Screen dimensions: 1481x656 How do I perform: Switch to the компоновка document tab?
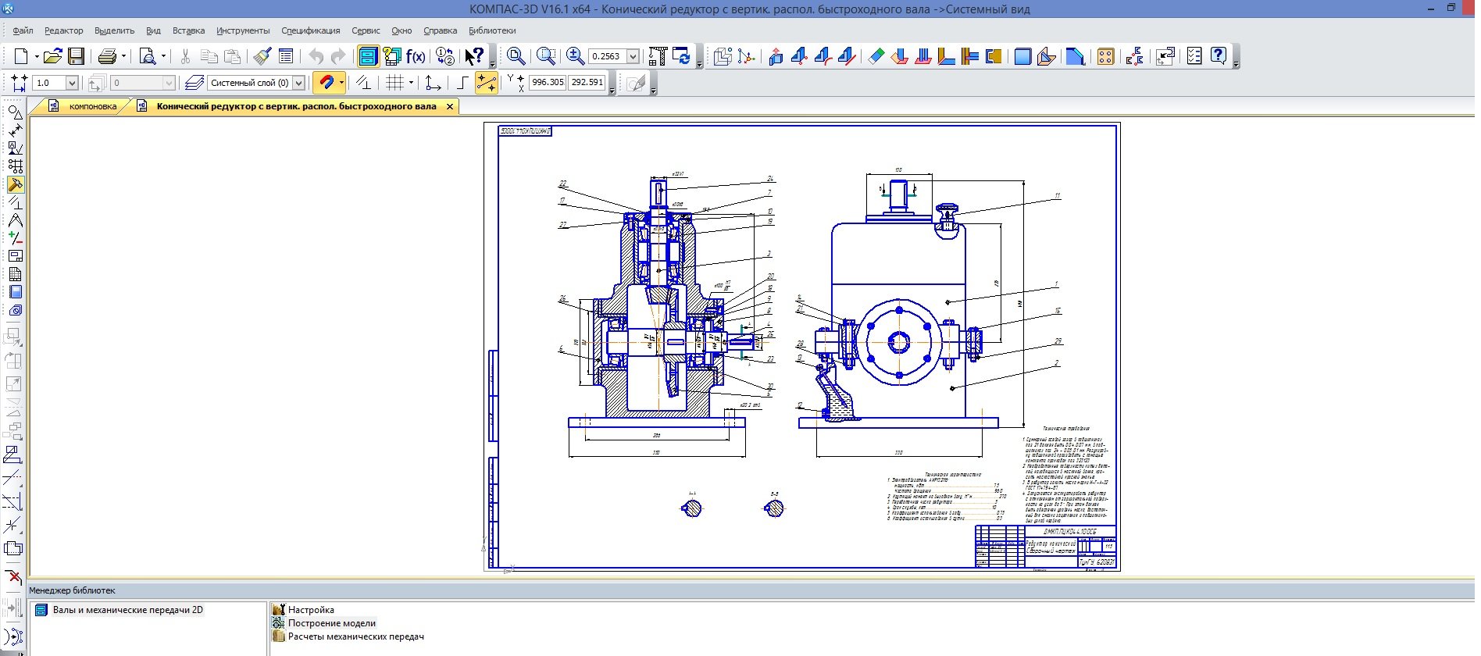92,106
